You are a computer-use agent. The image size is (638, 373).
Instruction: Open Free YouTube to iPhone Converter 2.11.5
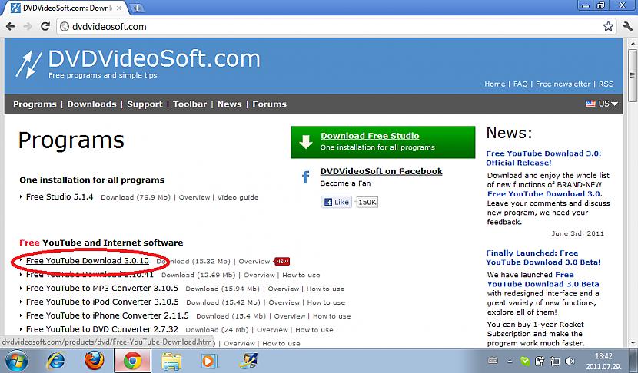(x=107, y=315)
